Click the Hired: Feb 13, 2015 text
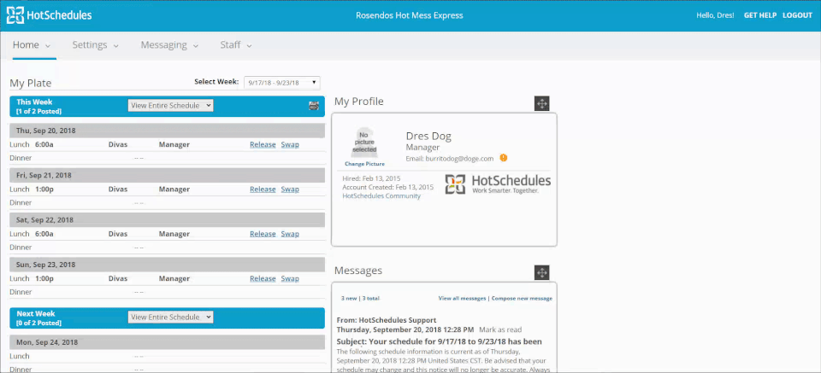Screen dimensions: 821x373 point(371,178)
